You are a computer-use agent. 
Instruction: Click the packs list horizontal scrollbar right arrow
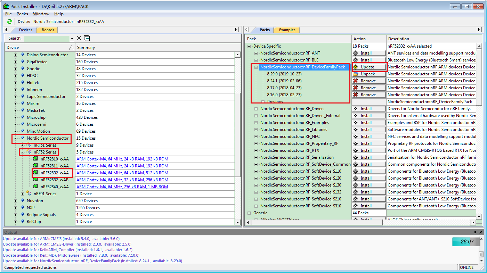473,222
